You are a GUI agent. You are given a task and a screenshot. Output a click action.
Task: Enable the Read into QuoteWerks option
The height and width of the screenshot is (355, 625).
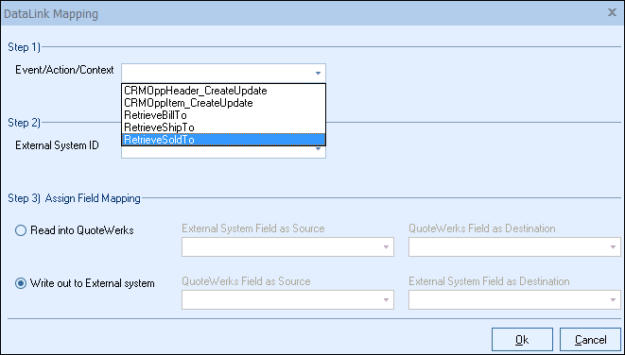[74, 230]
